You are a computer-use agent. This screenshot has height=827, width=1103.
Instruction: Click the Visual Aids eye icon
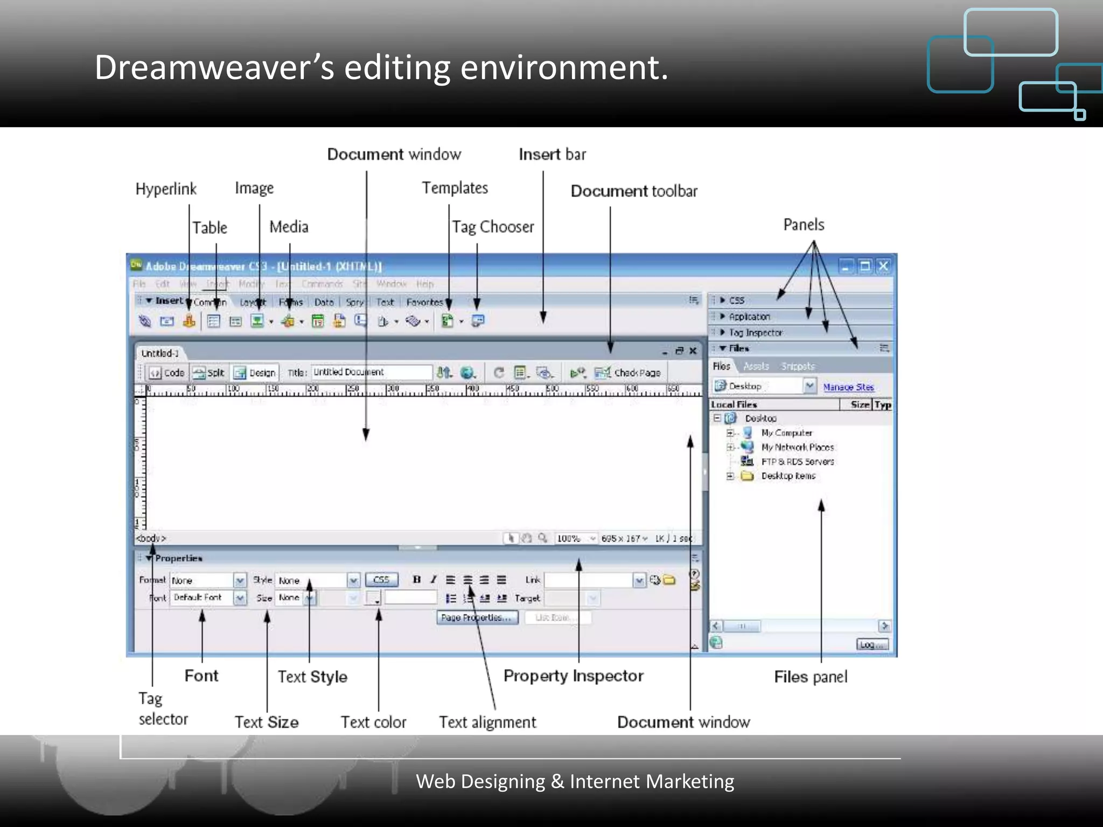pyautogui.click(x=545, y=373)
